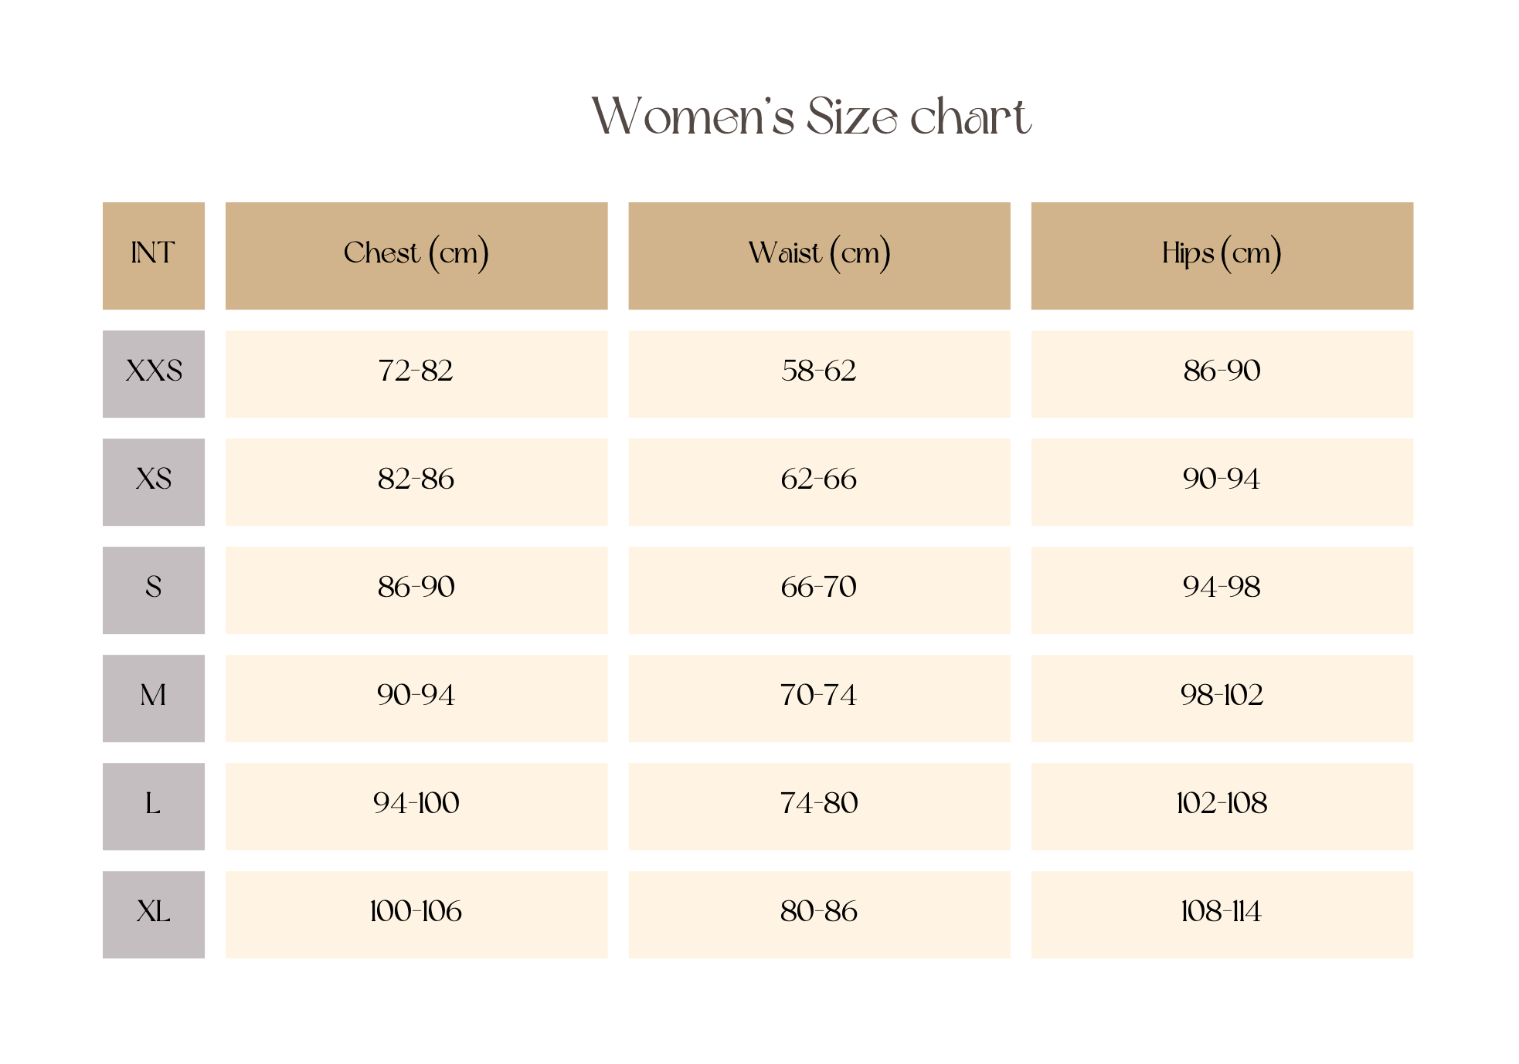Click the S waist cell 66-70
Viewport: 1519px width, 1064px height.
click(819, 589)
